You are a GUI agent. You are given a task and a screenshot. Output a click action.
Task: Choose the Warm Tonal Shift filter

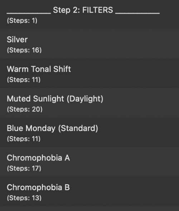[x=89, y=73]
